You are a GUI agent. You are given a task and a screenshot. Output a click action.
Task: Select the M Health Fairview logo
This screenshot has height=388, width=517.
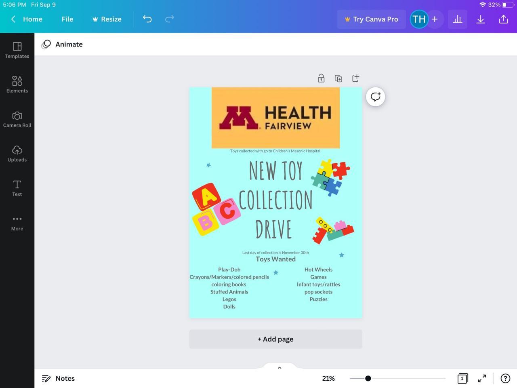[275, 118]
